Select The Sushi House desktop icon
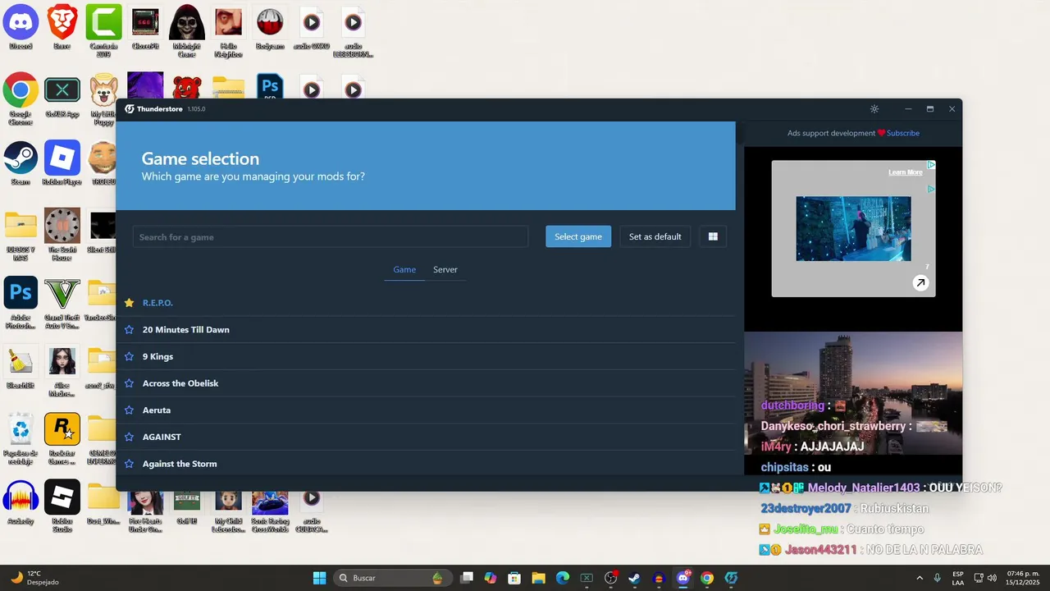 pyautogui.click(x=62, y=235)
